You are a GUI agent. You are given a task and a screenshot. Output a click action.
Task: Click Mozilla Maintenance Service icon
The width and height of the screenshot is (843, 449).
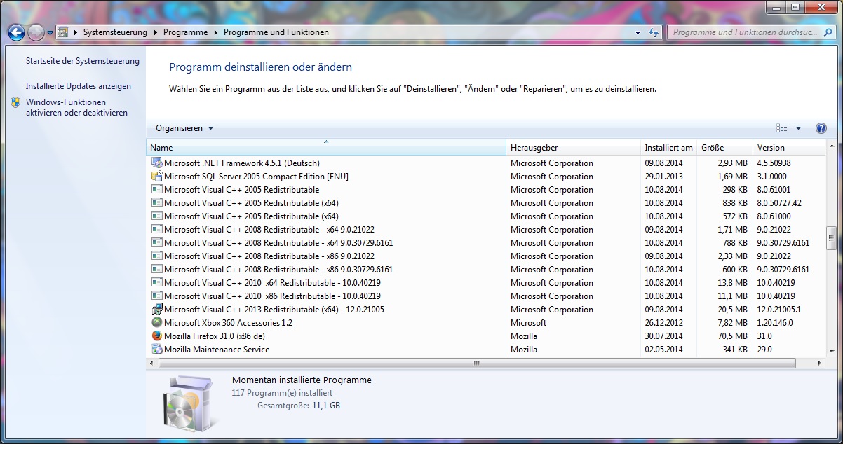point(157,349)
